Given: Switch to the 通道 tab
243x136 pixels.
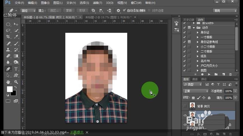Looking at the screenshot, I should pyautogui.click(x=195, y=79).
